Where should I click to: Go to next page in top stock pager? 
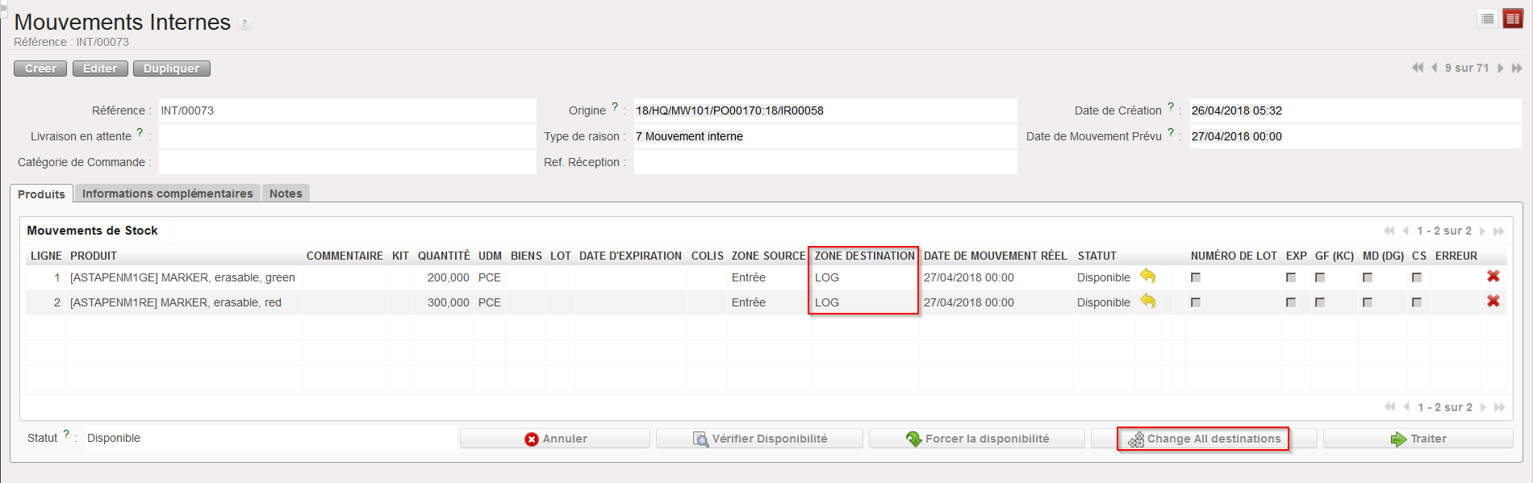point(1482,231)
